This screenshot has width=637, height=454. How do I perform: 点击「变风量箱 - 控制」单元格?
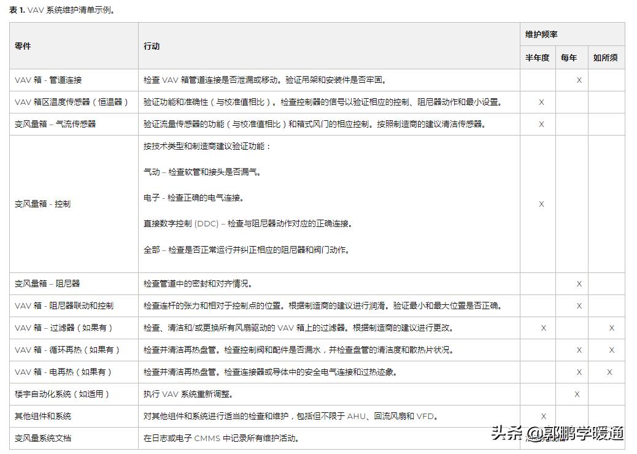pyautogui.click(x=44, y=204)
